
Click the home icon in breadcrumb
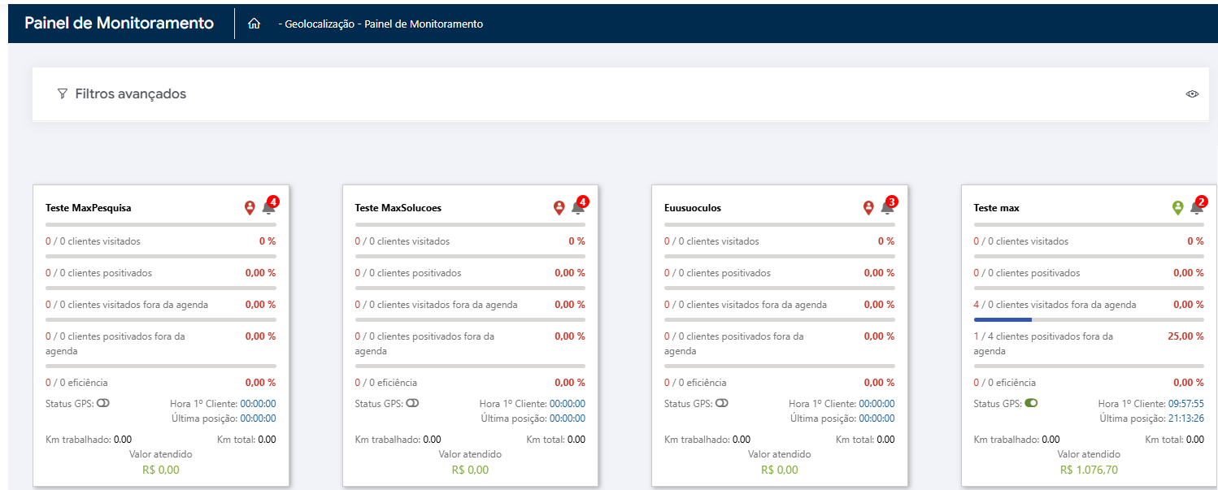tap(254, 24)
